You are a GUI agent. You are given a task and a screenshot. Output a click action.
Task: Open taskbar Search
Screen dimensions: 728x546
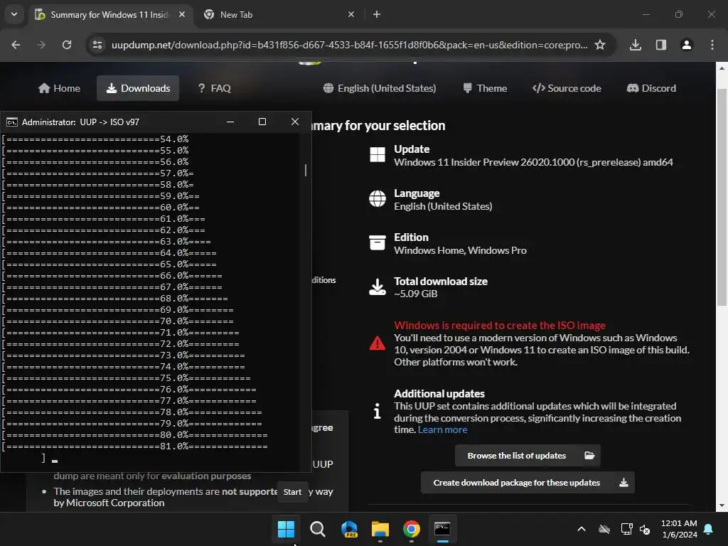pos(318,529)
